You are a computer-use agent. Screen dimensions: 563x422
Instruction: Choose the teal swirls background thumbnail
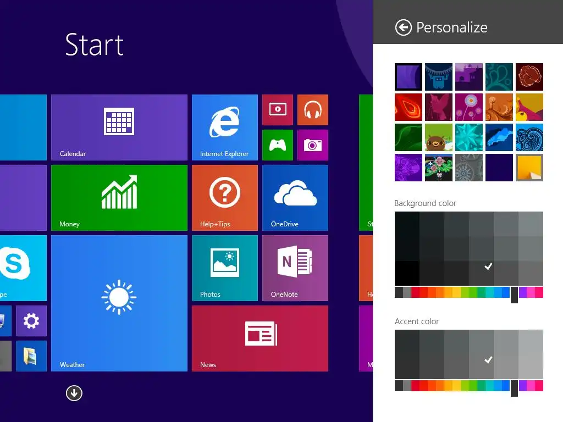pyautogui.click(x=499, y=77)
